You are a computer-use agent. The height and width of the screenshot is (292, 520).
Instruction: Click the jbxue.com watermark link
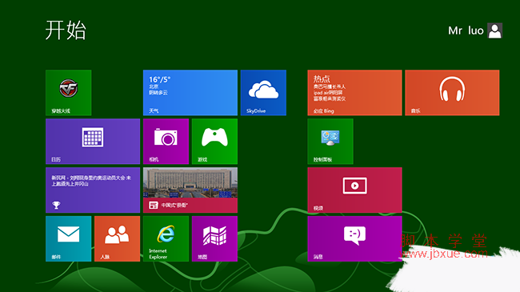coord(445,254)
